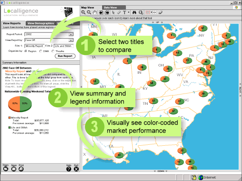Choose the binoculars find tool
Image resolution: width=242 pixels, height=181 pixels.
(x=134, y=12)
